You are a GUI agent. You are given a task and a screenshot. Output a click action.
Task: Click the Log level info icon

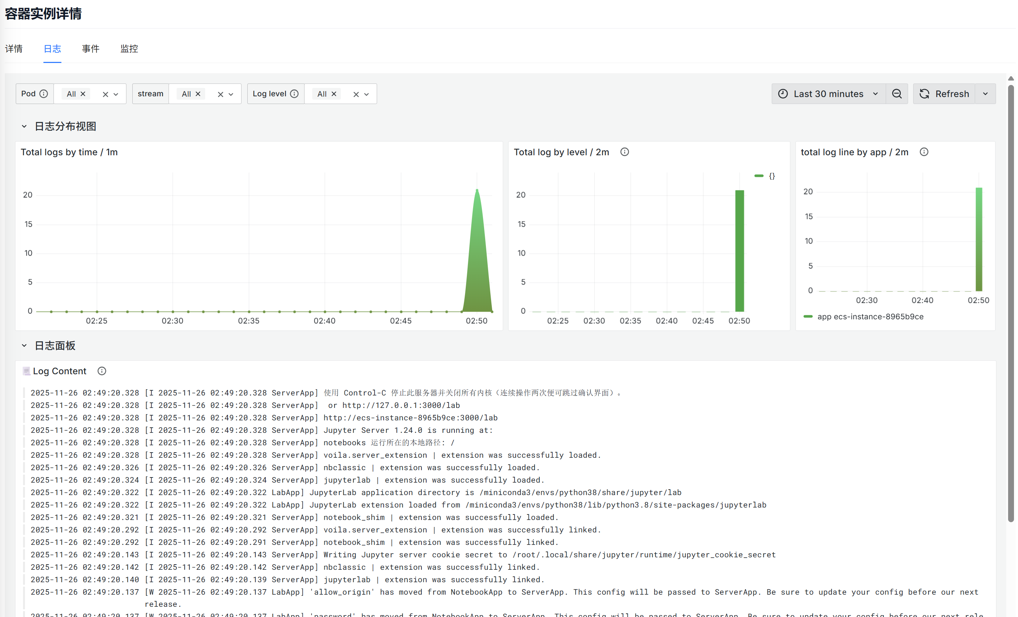click(x=294, y=94)
